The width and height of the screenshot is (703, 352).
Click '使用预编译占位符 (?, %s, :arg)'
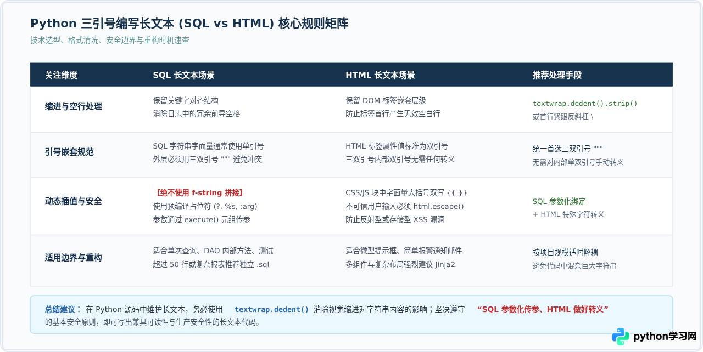[205, 206]
